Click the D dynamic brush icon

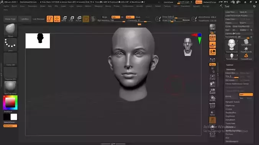(x=194, y=19)
